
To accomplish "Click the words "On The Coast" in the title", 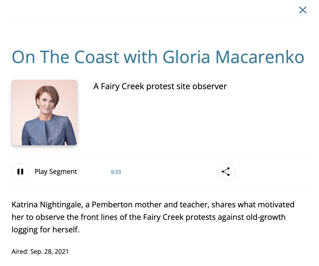I will pos(66,57).
